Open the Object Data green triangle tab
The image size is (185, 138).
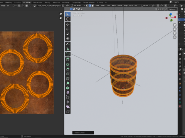click(x=180, y=102)
